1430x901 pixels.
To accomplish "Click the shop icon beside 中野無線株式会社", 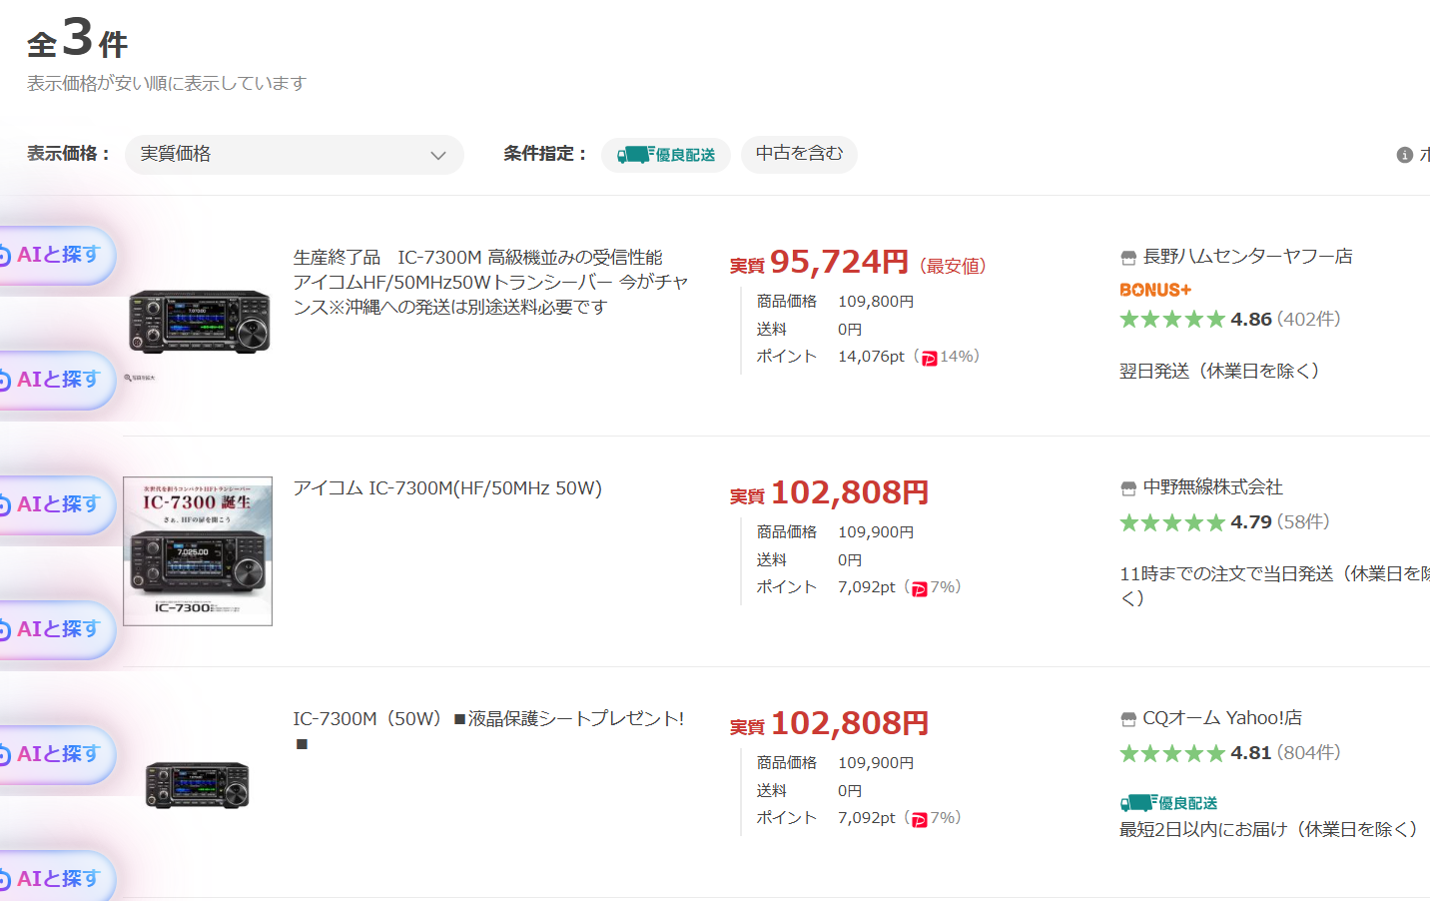I will tap(1128, 488).
